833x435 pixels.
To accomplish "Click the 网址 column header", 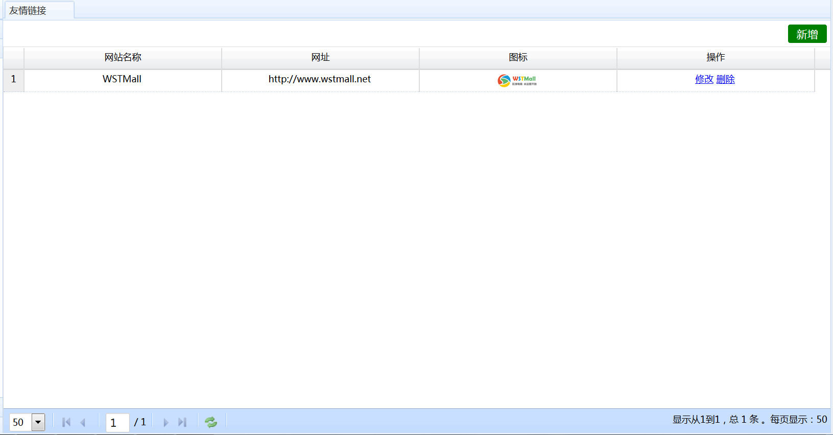I will 320,58.
